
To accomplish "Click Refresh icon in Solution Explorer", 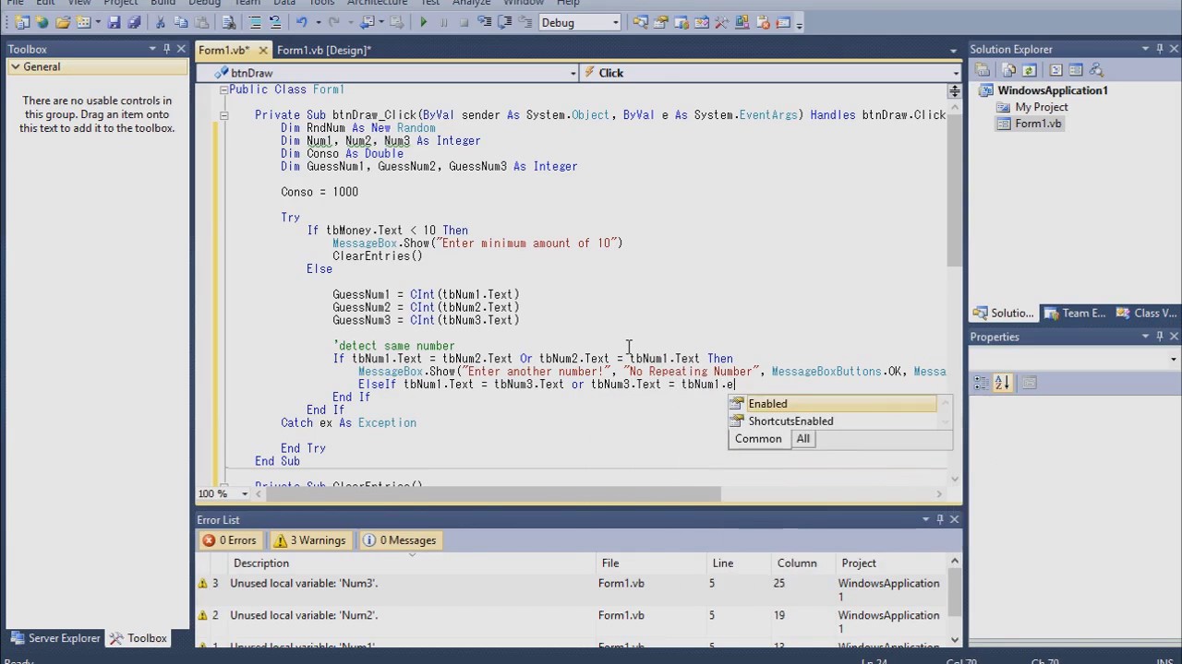I will coord(1030,70).
